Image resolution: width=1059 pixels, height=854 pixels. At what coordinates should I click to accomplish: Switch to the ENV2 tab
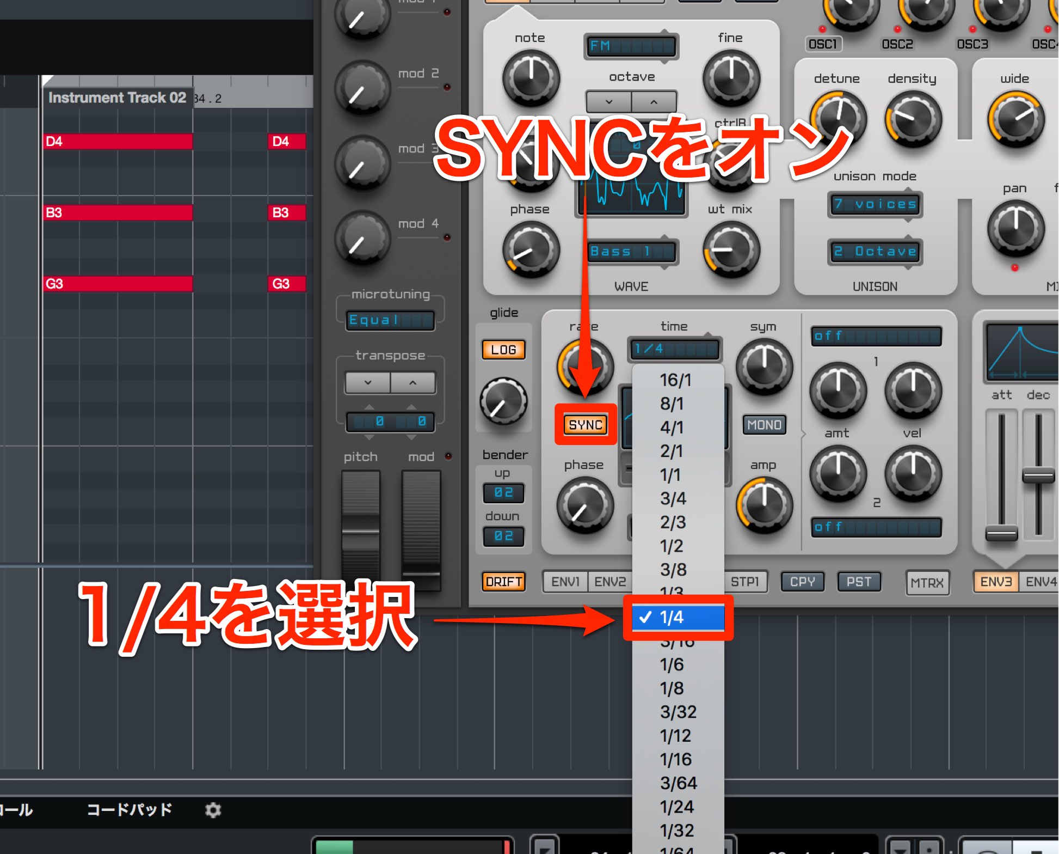pyautogui.click(x=609, y=582)
